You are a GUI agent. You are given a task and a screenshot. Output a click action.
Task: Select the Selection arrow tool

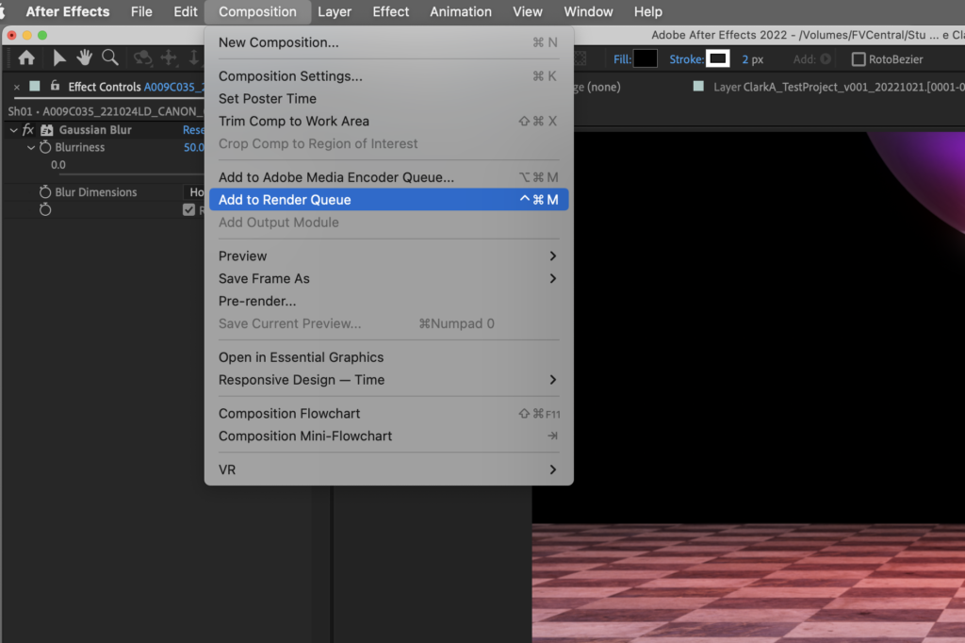[x=59, y=58]
